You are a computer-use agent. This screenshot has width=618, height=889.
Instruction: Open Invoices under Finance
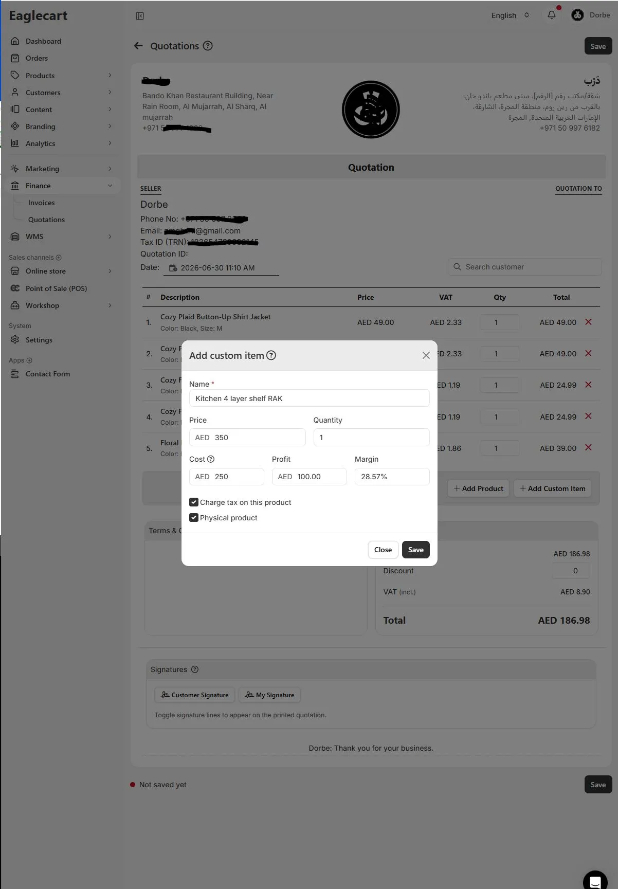41,203
